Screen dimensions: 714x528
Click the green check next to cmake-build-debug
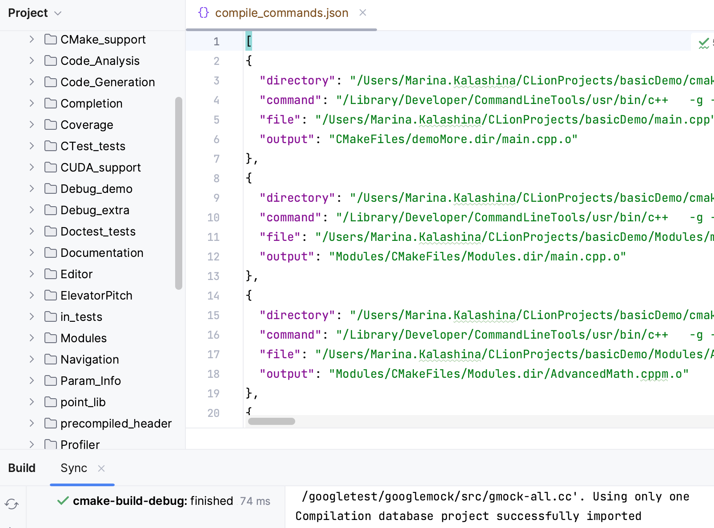click(62, 501)
